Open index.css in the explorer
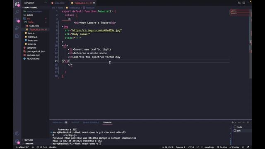Image resolution: width=265 pixels, height=149 pixels. (x=33, y=41)
